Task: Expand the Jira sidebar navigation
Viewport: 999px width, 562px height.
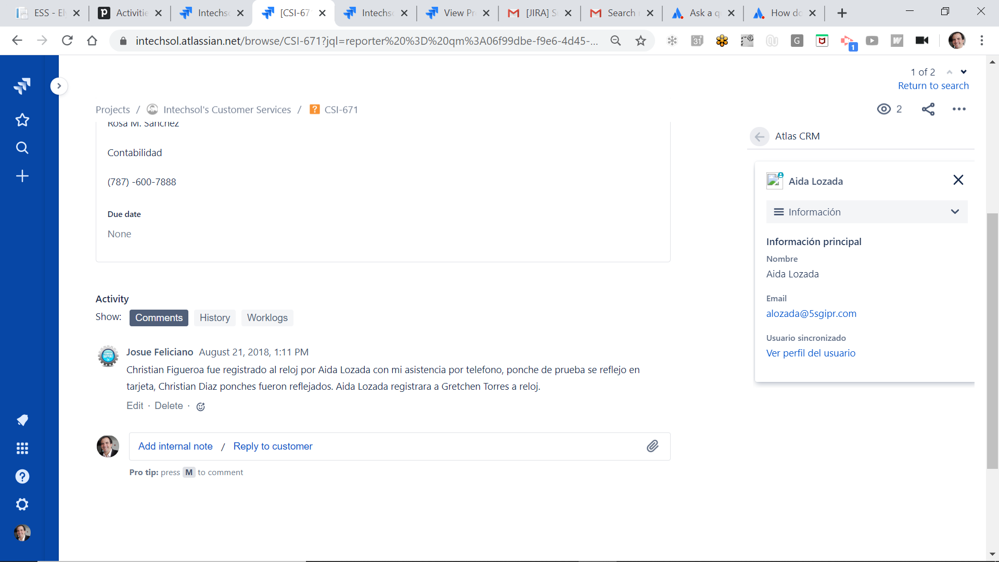Action: tap(59, 86)
